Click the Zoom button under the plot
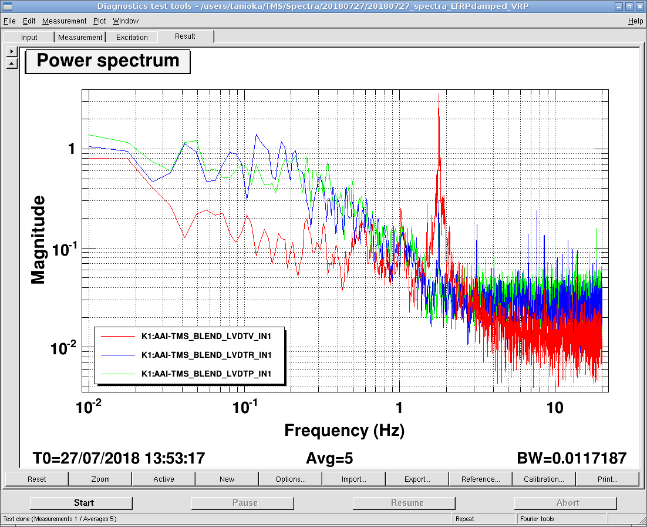Image resolution: width=647 pixels, height=527 pixels. pos(100,479)
